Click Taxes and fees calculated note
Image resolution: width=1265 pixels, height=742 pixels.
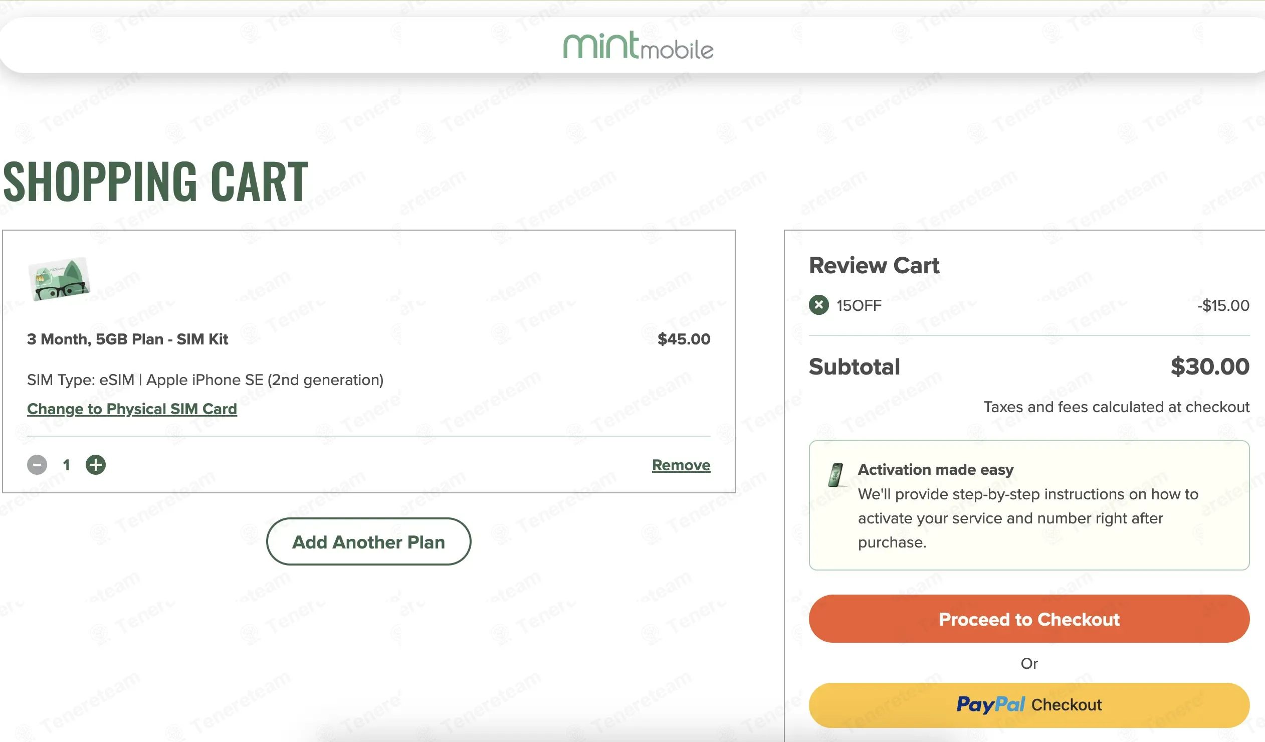pos(1117,407)
